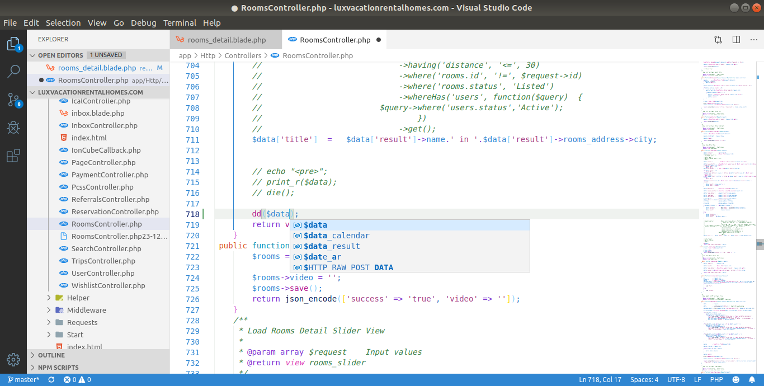
Task: Open the editor more actions ellipsis
Action: [x=753, y=40]
